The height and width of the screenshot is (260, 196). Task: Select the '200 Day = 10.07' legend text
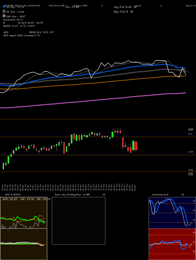[x=16, y=17]
